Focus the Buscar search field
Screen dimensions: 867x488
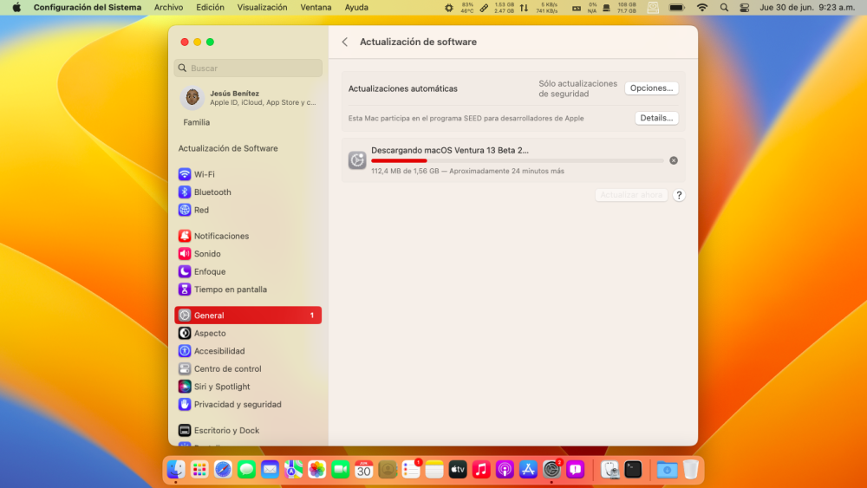[248, 68]
